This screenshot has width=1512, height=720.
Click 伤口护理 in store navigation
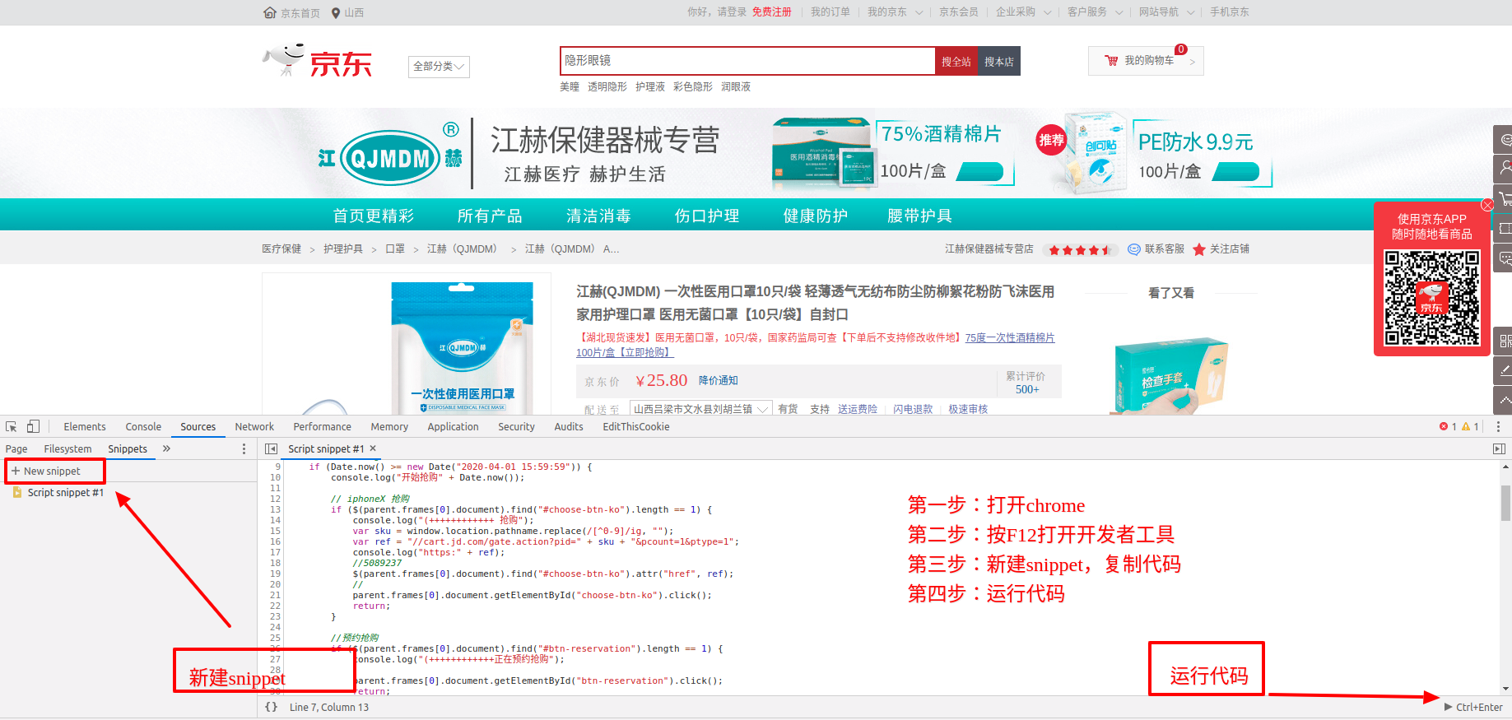(x=707, y=216)
